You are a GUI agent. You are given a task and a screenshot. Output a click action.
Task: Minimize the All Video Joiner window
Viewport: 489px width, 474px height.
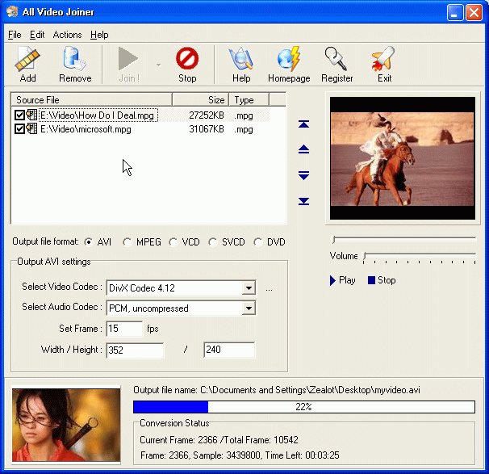pyautogui.click(x=454, y=12)
